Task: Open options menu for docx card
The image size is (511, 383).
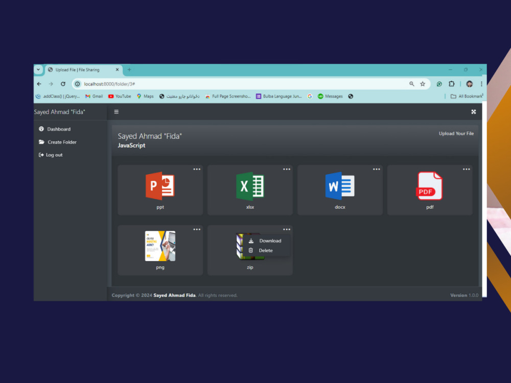Action: [377, 169]
